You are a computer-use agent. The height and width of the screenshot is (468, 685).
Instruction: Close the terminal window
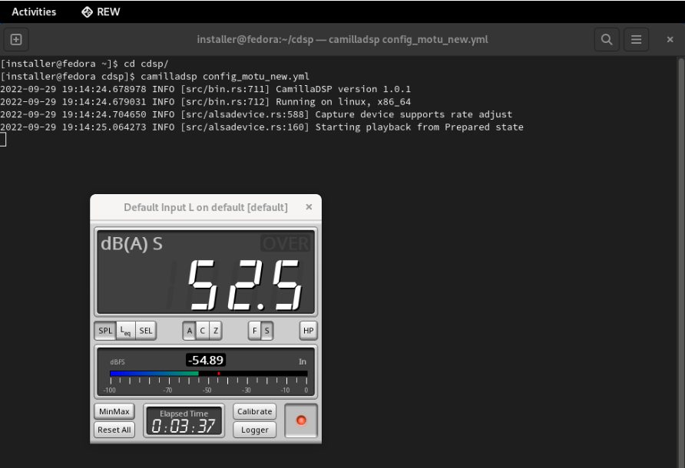pos(670,40)
